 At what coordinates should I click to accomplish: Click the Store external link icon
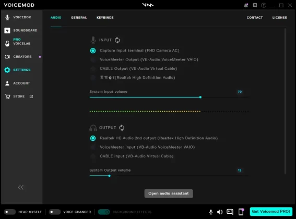coord(31,96)
